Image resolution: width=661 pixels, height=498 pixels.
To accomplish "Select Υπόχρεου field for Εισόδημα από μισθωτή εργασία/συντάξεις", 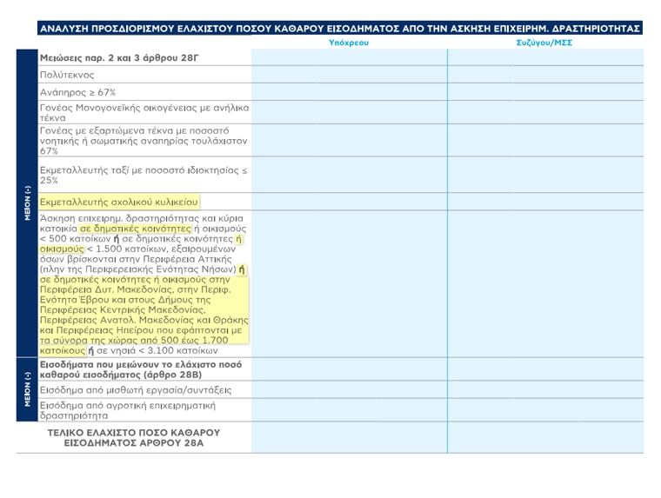I will [x=349, y=388].
